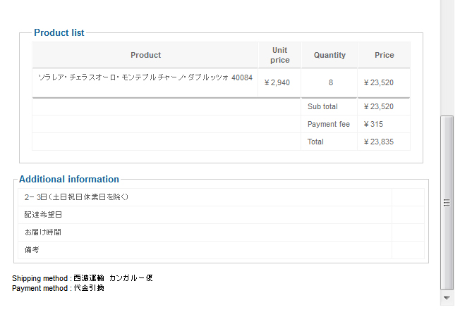The height and width of the screenshot is (312, 460).
Task: Select the product name ending in 40084
Action: (145, 77)
